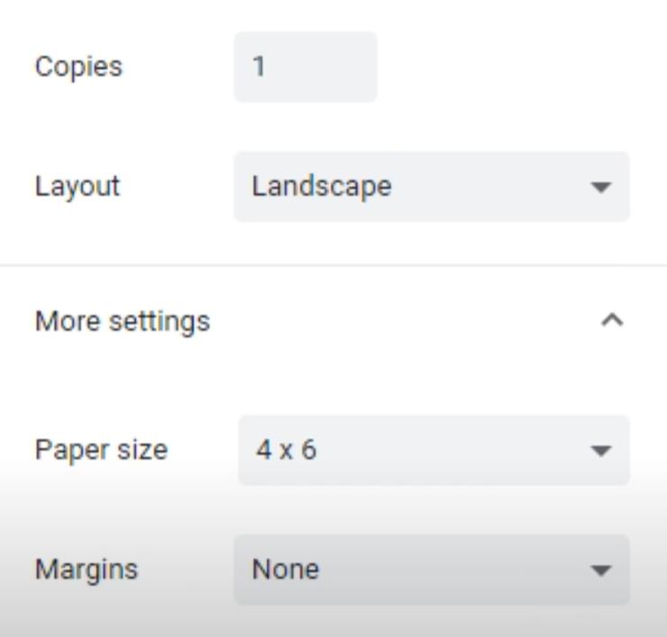Image resolution: width=667 pixels, height=637 pixels.
Task: Click the None value in Margins
Action: [284, 570]
